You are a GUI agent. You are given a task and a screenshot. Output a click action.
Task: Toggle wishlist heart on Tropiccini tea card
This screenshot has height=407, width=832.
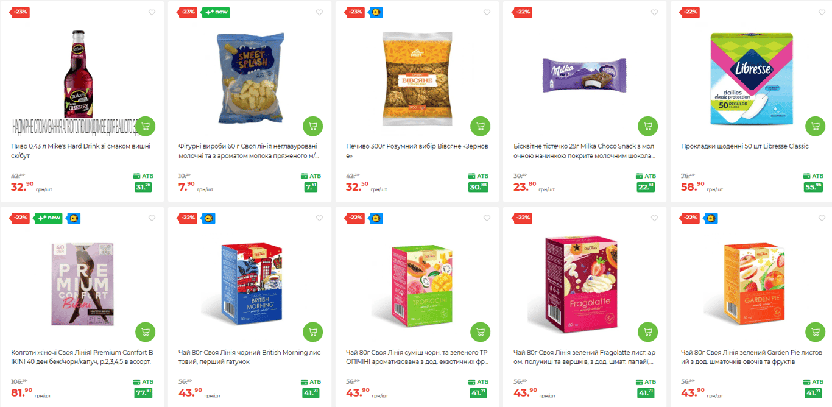(x=487, y=218)
